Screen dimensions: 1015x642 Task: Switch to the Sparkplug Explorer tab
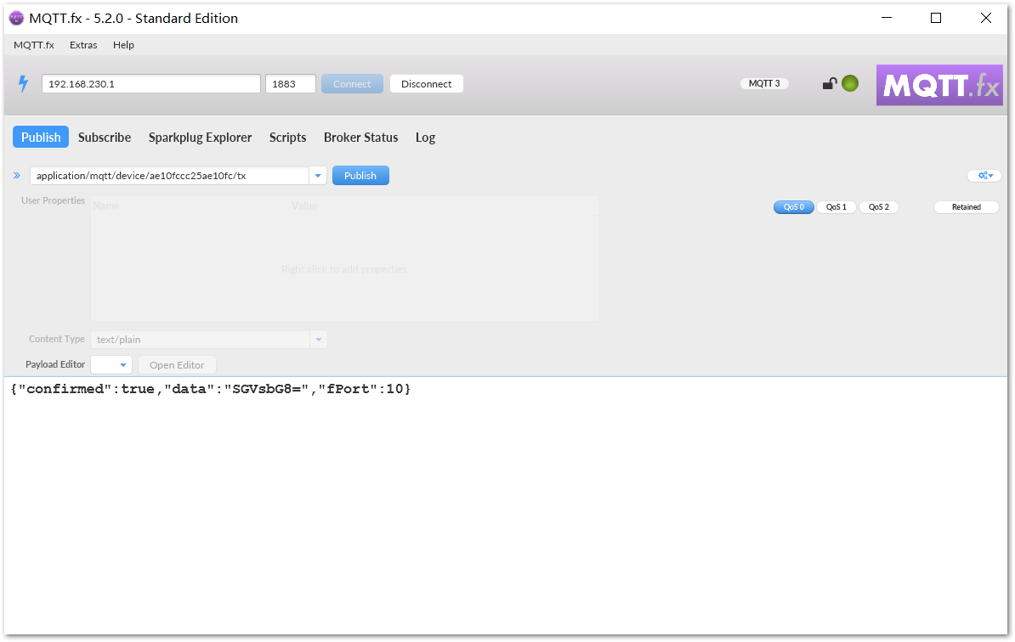(200, 137)
